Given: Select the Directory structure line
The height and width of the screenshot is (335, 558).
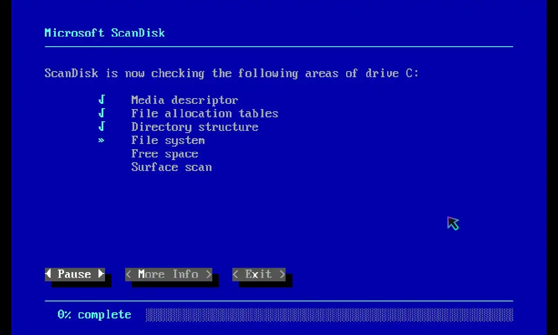Looking at the screenshot, I should click(195, 127).
